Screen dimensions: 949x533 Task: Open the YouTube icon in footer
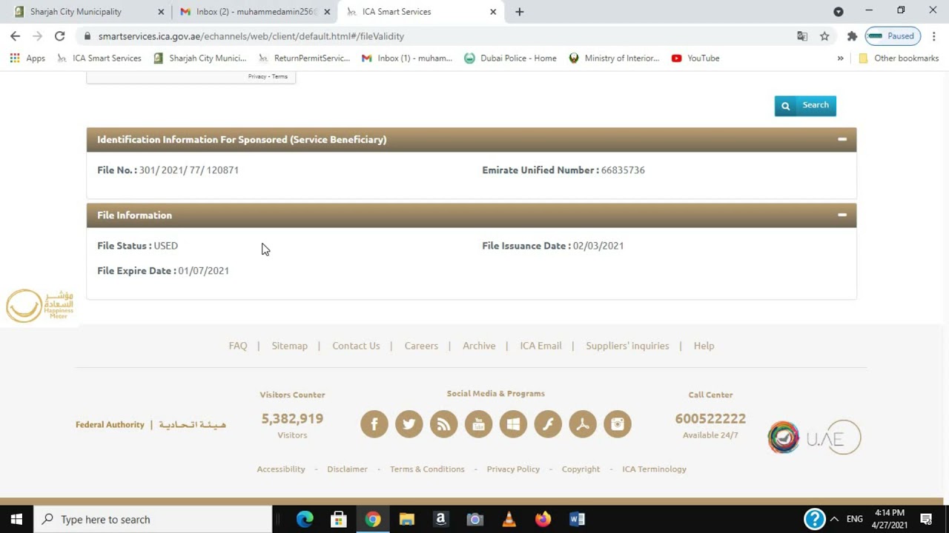click(478, 424)
